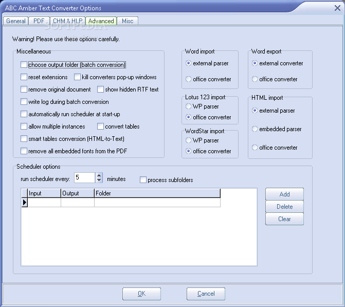Open the CHM & HLP tab
Screen dimensions: 345x307
coord(67,21)
